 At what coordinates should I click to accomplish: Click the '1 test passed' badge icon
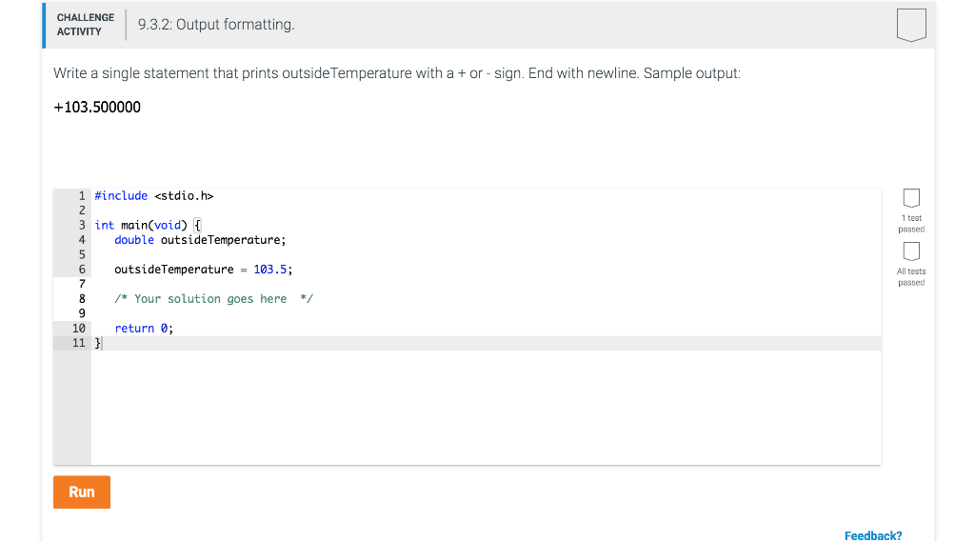pyautogui.click(x=911, y=198)
